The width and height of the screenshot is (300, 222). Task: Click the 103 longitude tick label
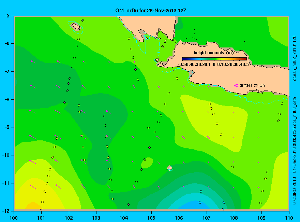pyautogui.click(x=96, y=218)
